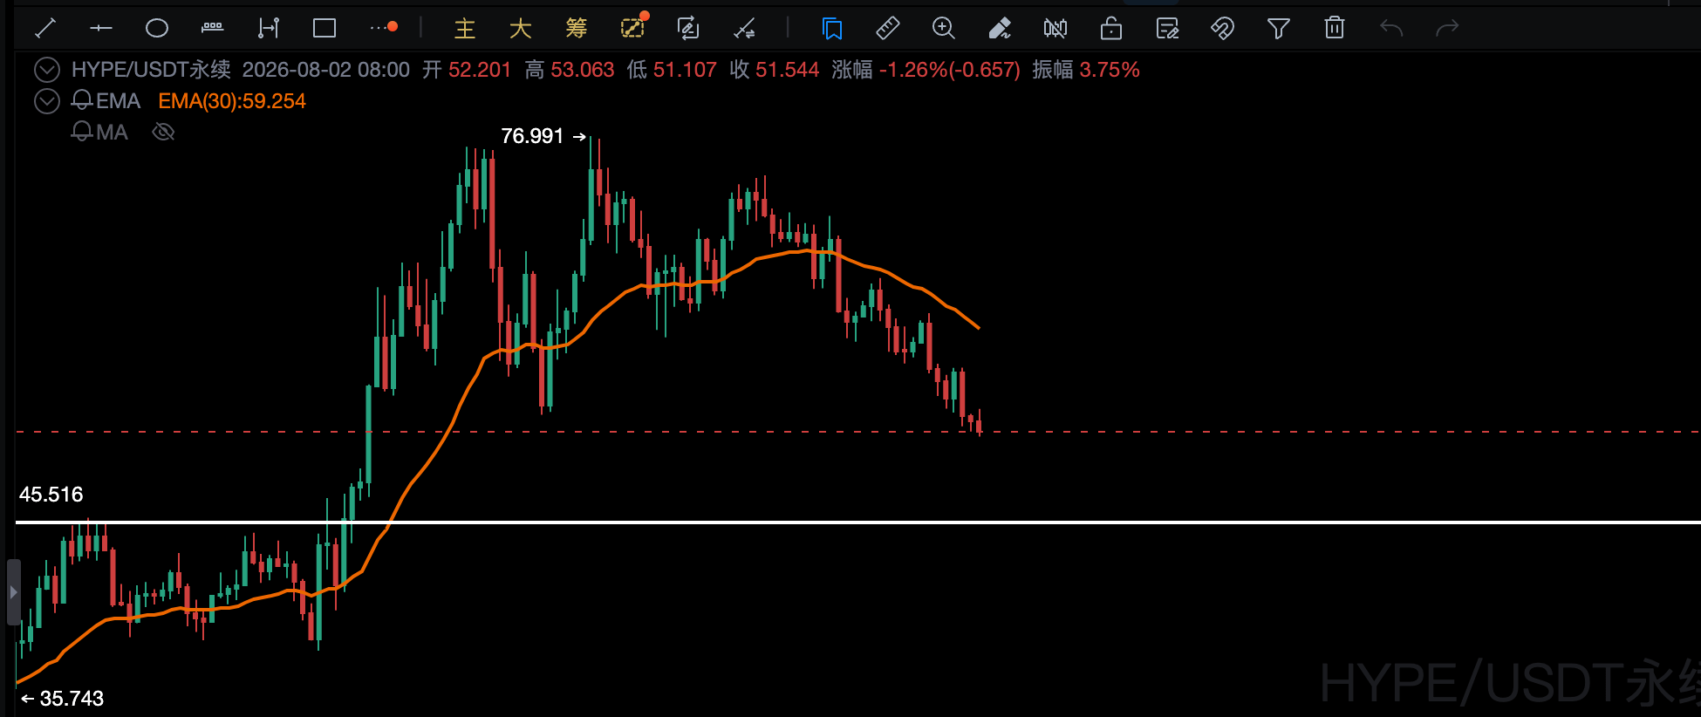Select the price range ruler tool
The width and height of the screenshot is (1701, 717).
click(213, 29)
